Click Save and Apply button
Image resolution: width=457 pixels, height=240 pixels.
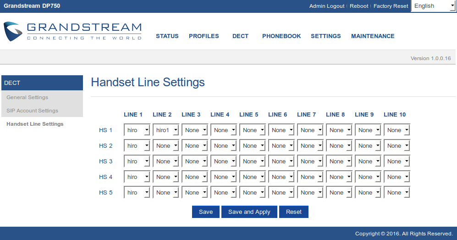(249, 212)
